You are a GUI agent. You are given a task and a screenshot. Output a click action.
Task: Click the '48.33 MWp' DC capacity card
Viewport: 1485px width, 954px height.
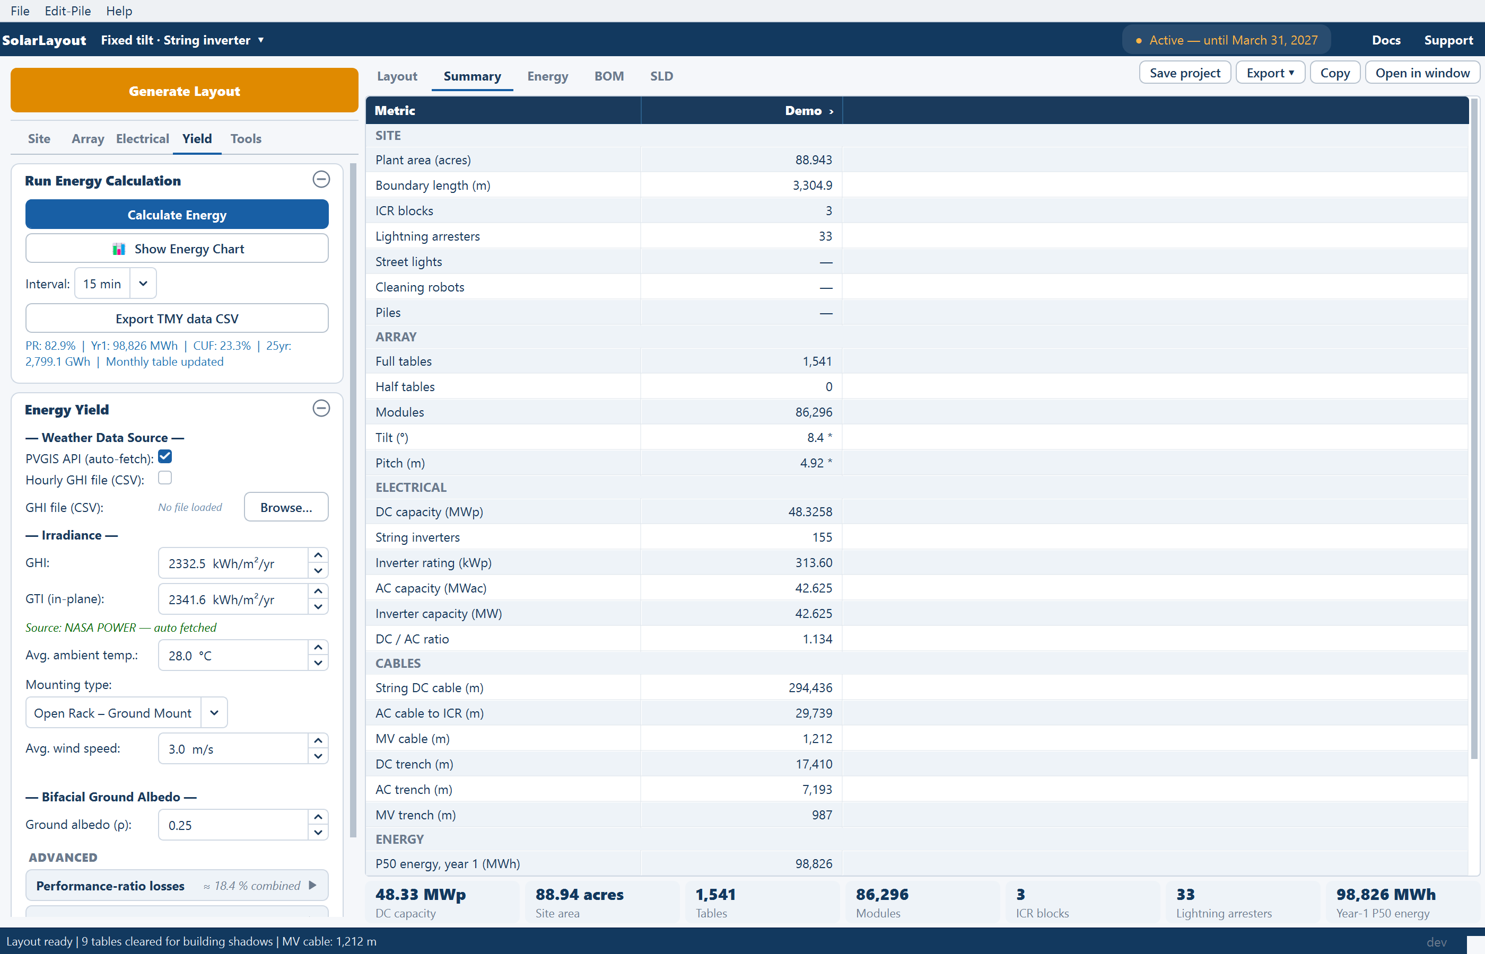[442, 903]
